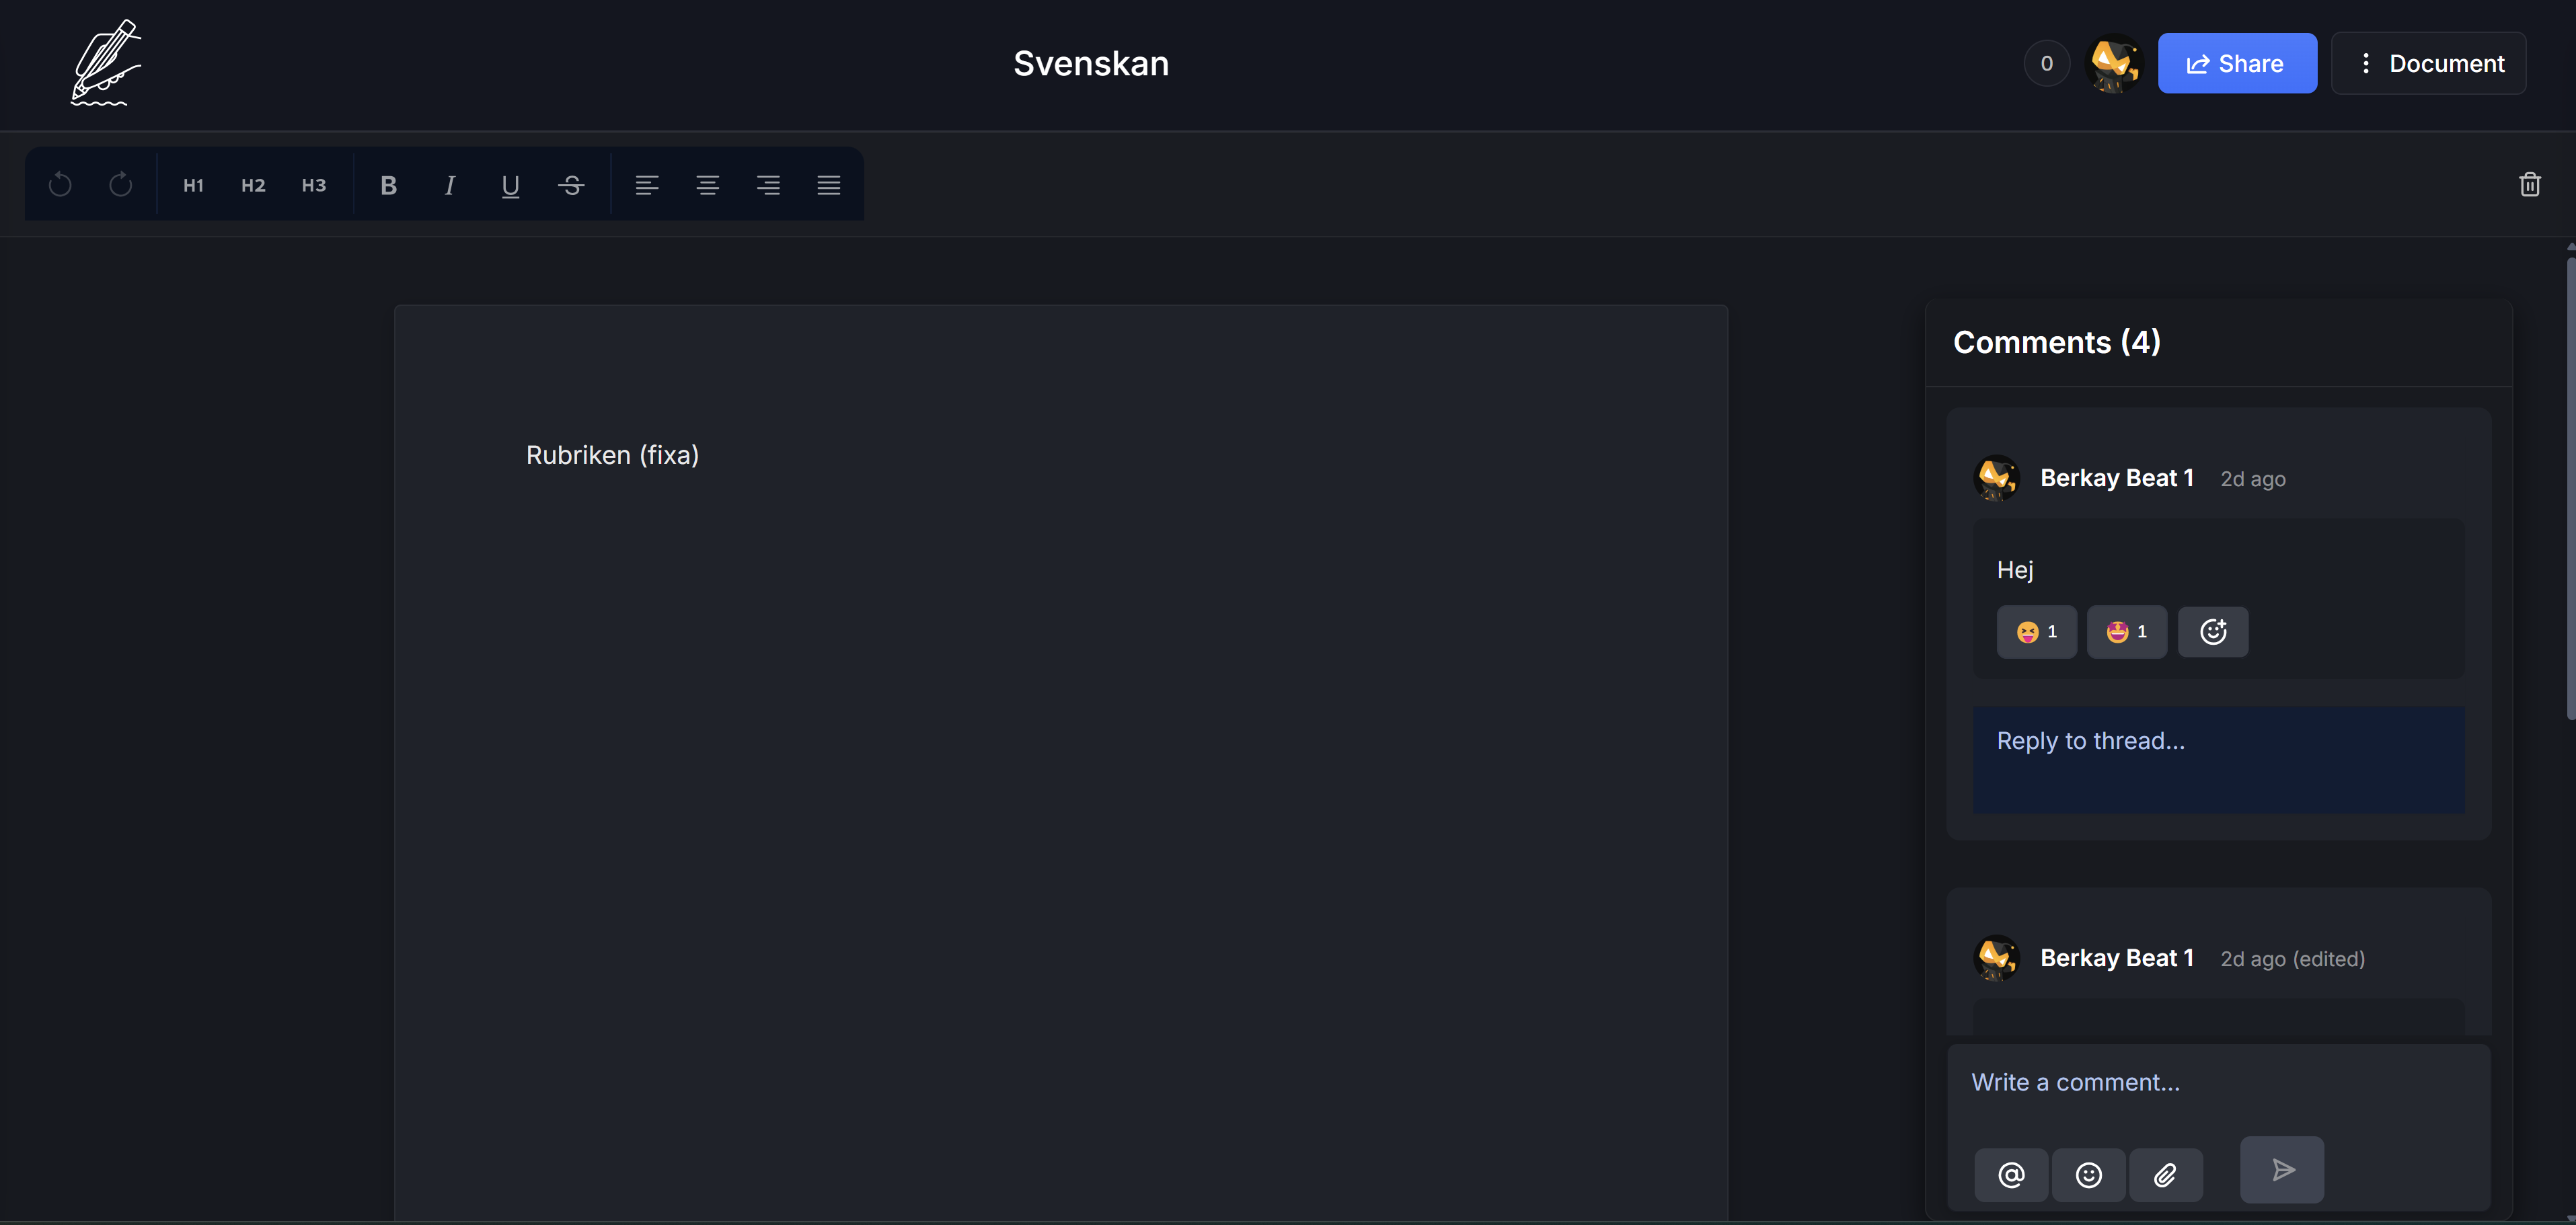
Task: Apply strikethrough formatting
Action: point(571,184)
